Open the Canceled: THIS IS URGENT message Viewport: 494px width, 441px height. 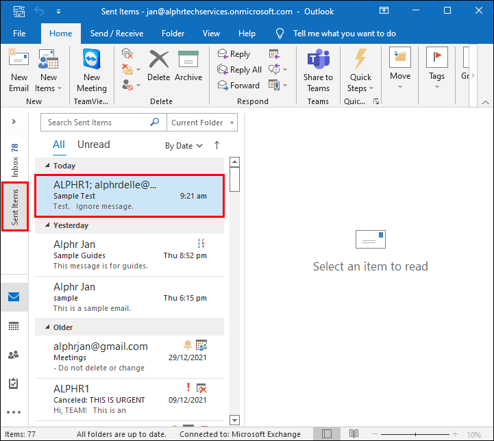[x=129, y=400]
